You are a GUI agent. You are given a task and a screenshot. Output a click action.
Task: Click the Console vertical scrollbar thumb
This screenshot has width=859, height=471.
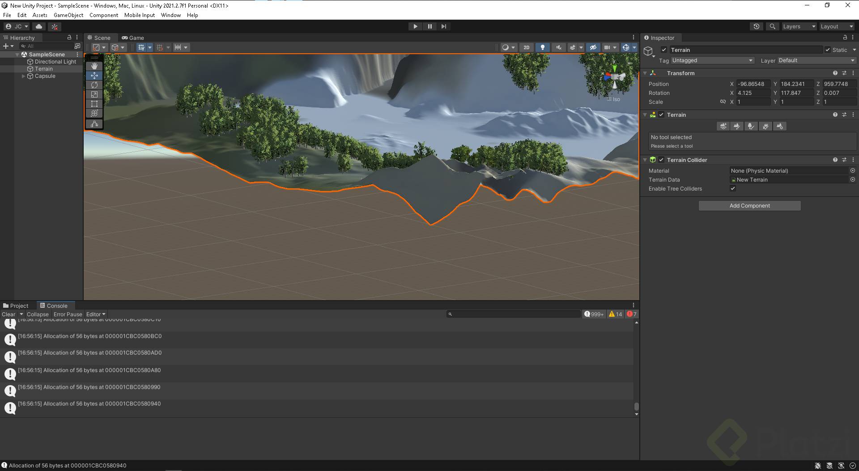pos(636,407)
